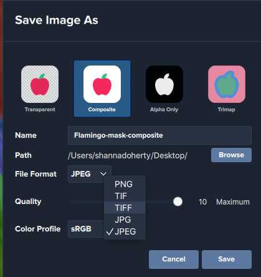Click the Browse button
Screen dimensions: 261x277
(x=231, y=155)
